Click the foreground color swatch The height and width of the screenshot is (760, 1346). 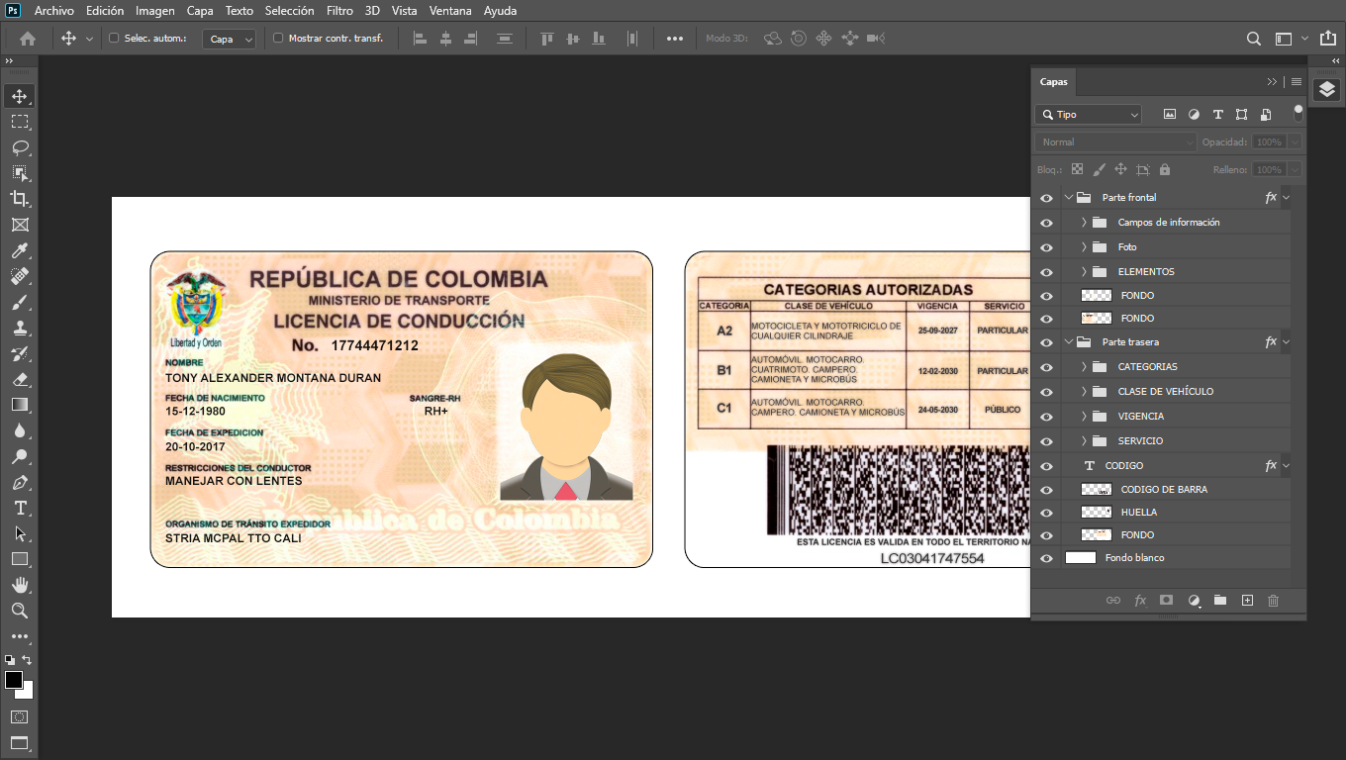coord(14,680)
